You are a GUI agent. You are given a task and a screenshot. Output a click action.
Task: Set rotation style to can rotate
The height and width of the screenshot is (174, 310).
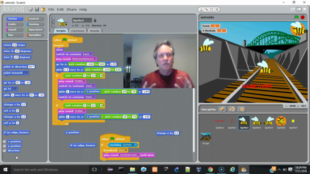pos(53,18)
